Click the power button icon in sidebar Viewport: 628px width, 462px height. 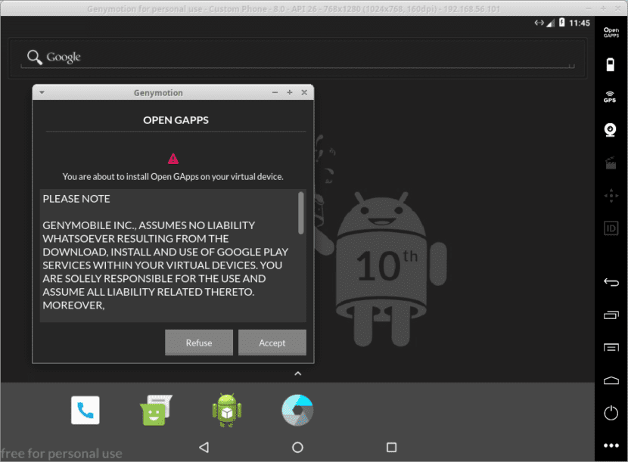point(611,413)
